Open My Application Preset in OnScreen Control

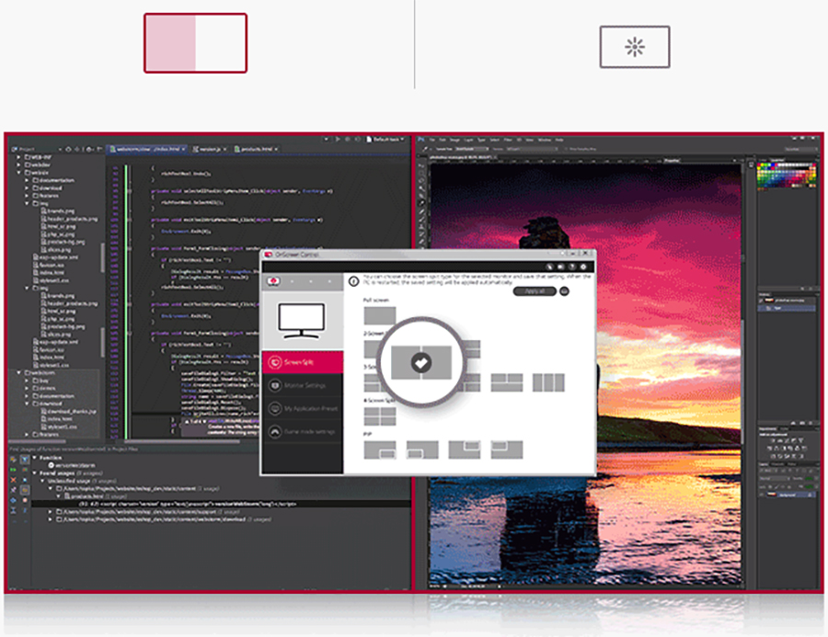[x=303, y=408]
